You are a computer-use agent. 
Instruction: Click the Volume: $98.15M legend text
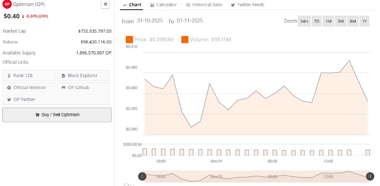pyautogui.click(x=210, y=39)
